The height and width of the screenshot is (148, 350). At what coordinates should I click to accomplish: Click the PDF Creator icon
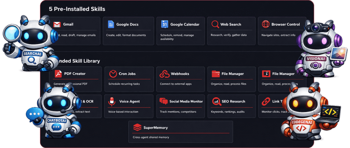coord(58,74)
